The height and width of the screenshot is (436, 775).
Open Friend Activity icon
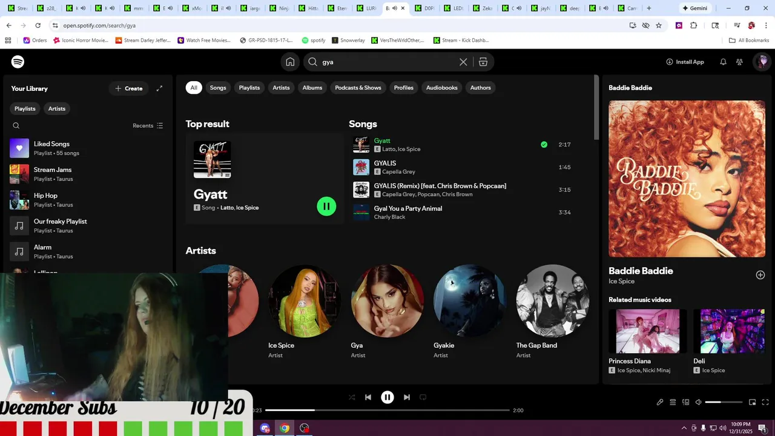point(739,62)
